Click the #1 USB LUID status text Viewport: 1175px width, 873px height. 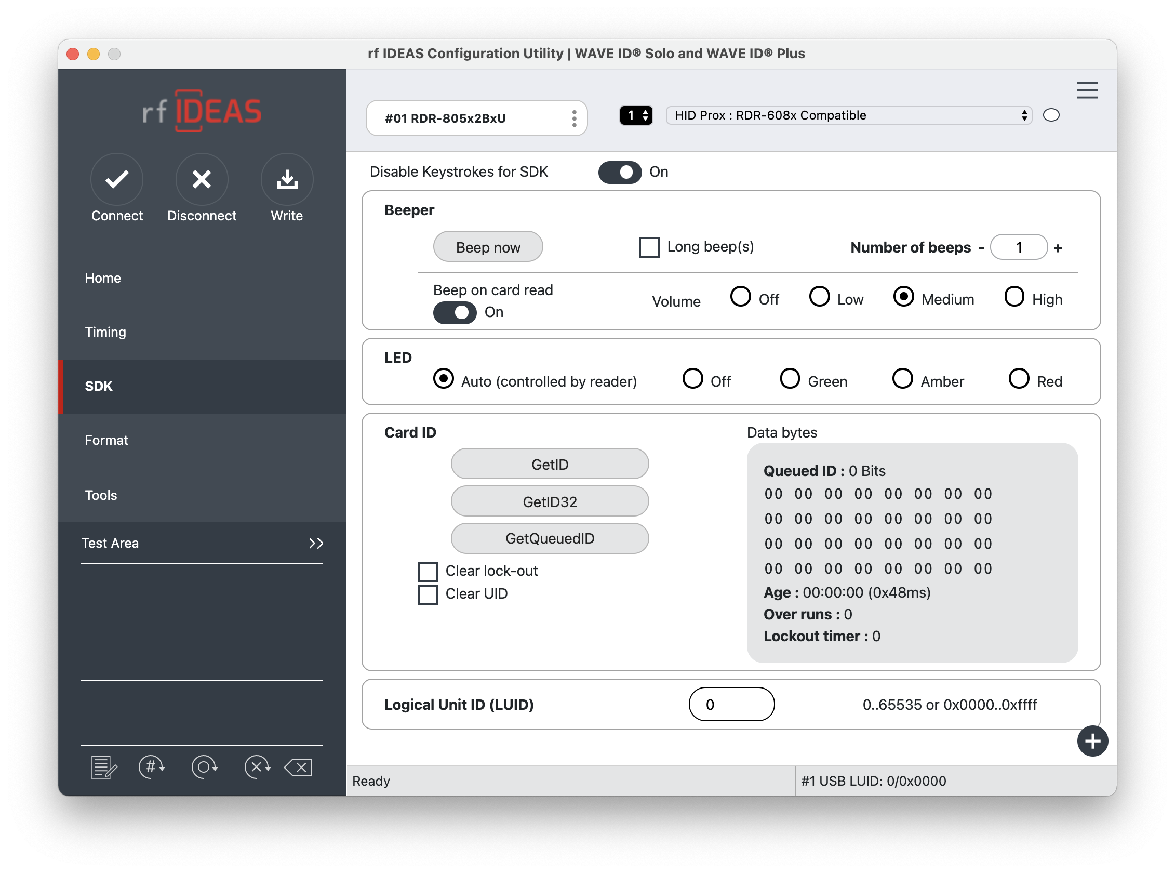(873, 781)
